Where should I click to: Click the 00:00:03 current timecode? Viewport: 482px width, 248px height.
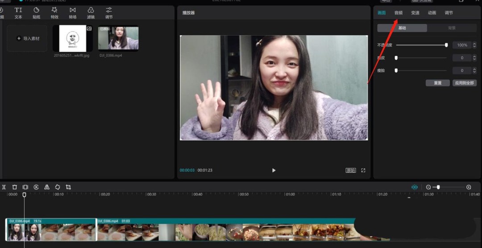187,170
